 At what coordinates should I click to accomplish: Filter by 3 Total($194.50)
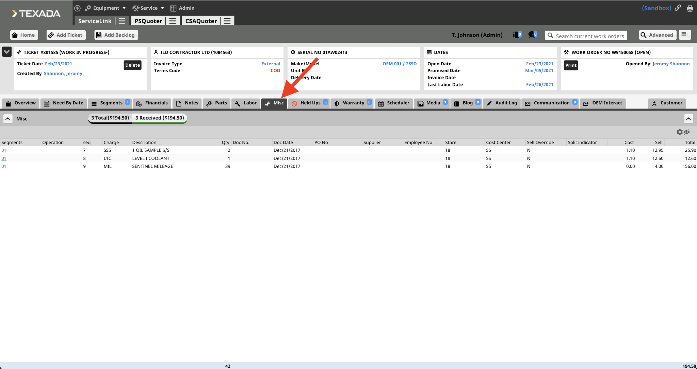110,118
